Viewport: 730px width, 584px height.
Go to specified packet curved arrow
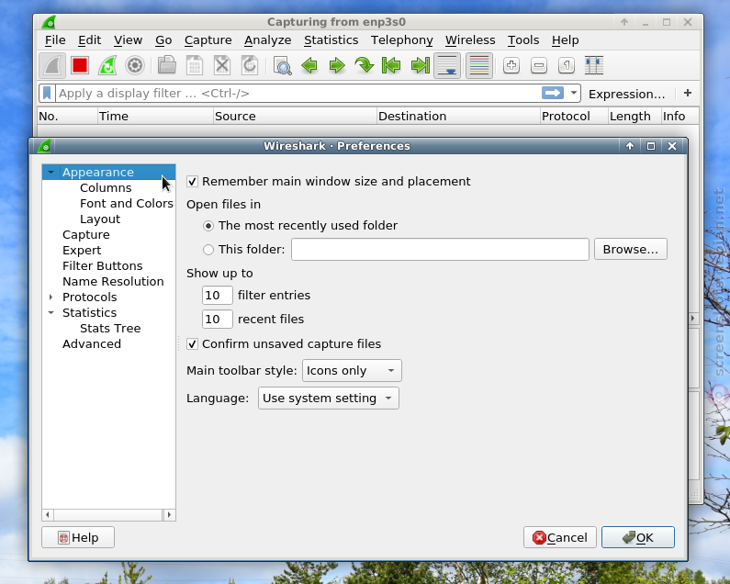click(x=365, y=66)
